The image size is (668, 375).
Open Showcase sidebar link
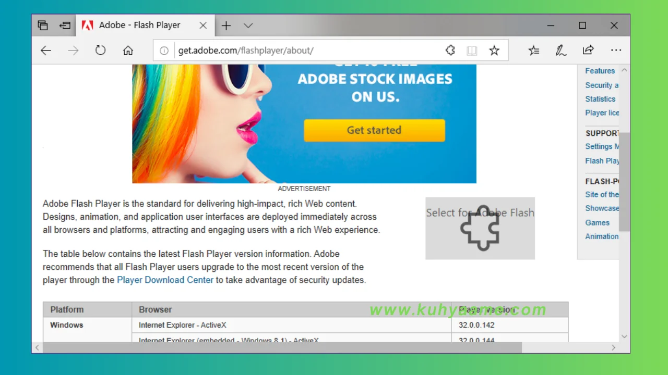(602, 208)
